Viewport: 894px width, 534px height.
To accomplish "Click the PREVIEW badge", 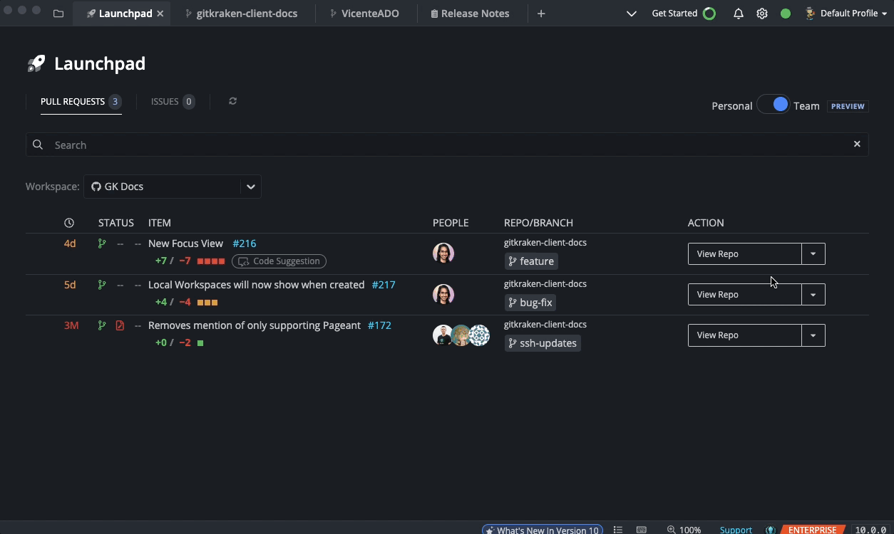I will click(848, 106).
